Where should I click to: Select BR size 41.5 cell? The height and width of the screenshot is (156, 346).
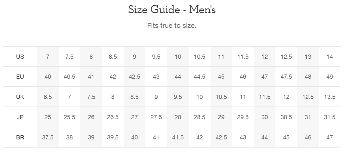pyautogui.click(x=178, y=137)
